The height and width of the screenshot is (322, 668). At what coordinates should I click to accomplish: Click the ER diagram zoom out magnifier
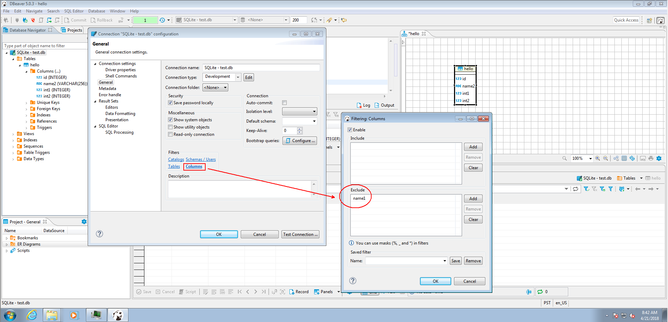click(605, 158)
